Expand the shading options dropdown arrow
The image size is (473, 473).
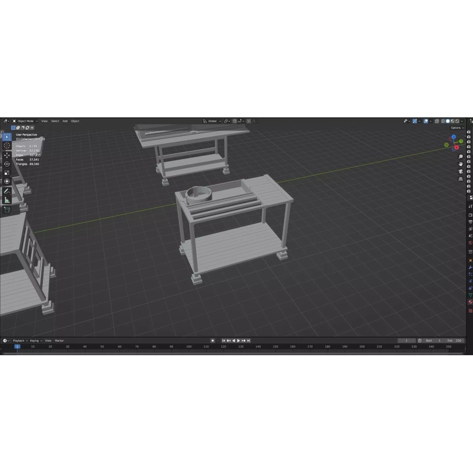click(x=462, y=121)
